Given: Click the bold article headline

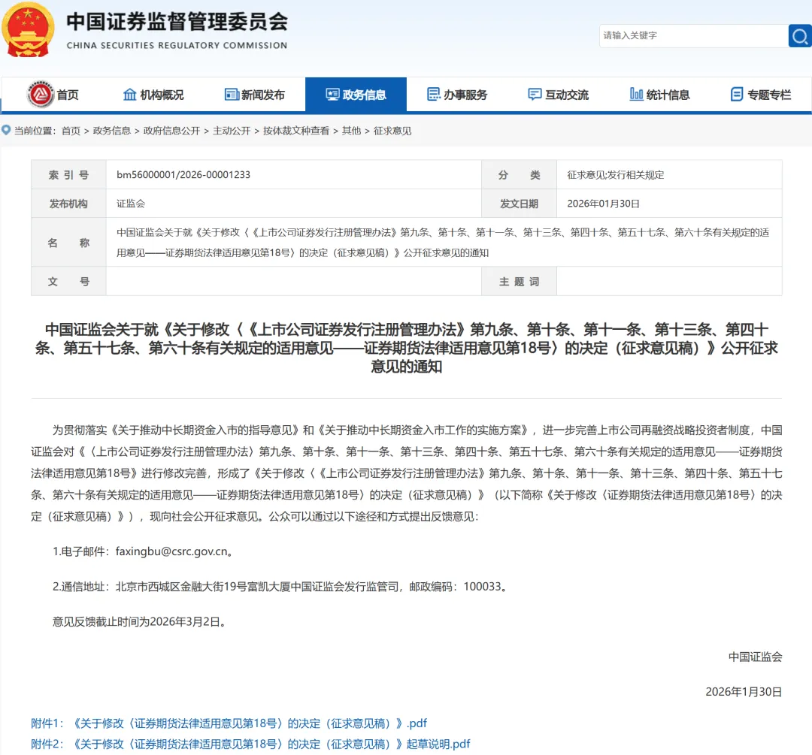Looking at the screenshot, I should 407,348.
